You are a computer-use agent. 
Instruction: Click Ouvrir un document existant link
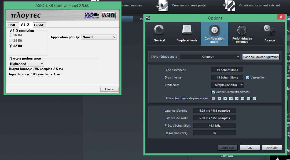point(259,5)
